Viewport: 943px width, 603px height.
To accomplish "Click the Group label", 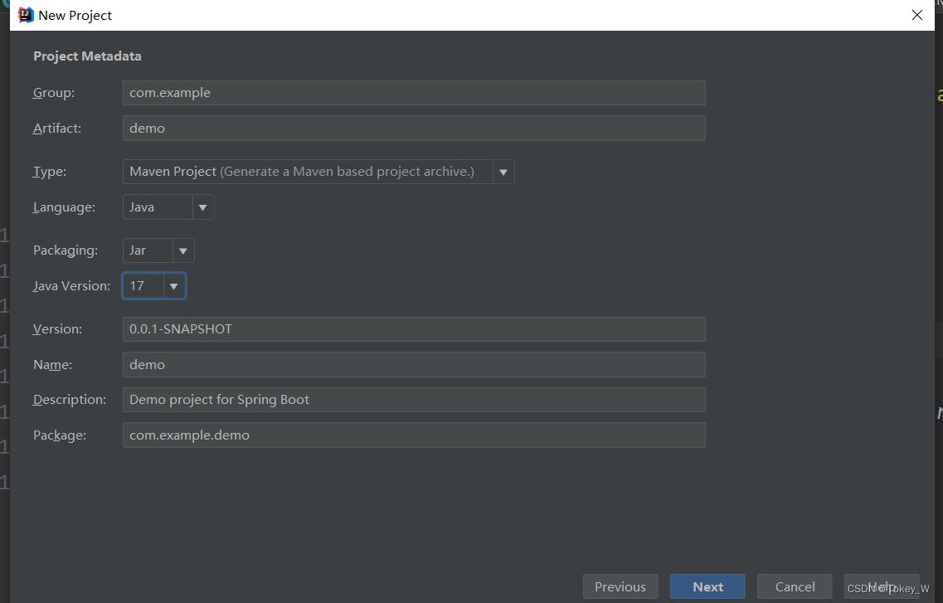I will click(54, 93).
